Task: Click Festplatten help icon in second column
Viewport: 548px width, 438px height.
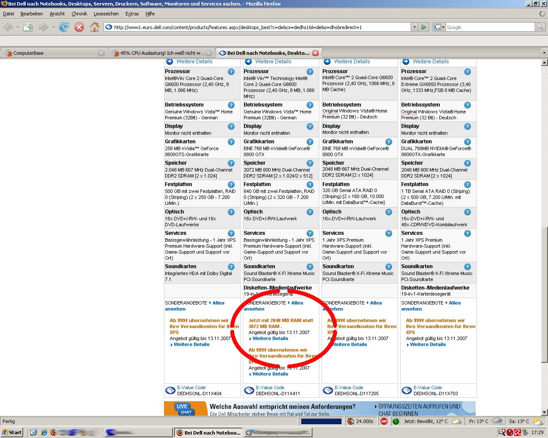Action: 310,185
